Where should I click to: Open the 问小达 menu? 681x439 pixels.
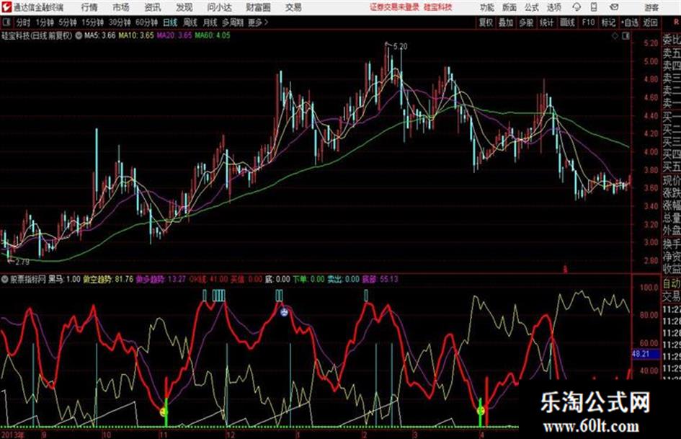[x=219, y=7]
